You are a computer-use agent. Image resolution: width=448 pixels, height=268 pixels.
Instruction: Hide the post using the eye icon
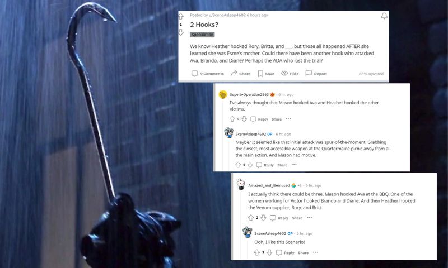point(284,74)
